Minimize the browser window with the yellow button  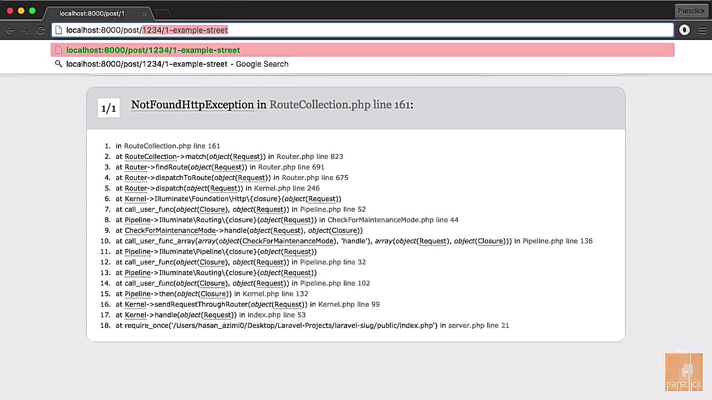pyautogui.click(x=21, y=11)
